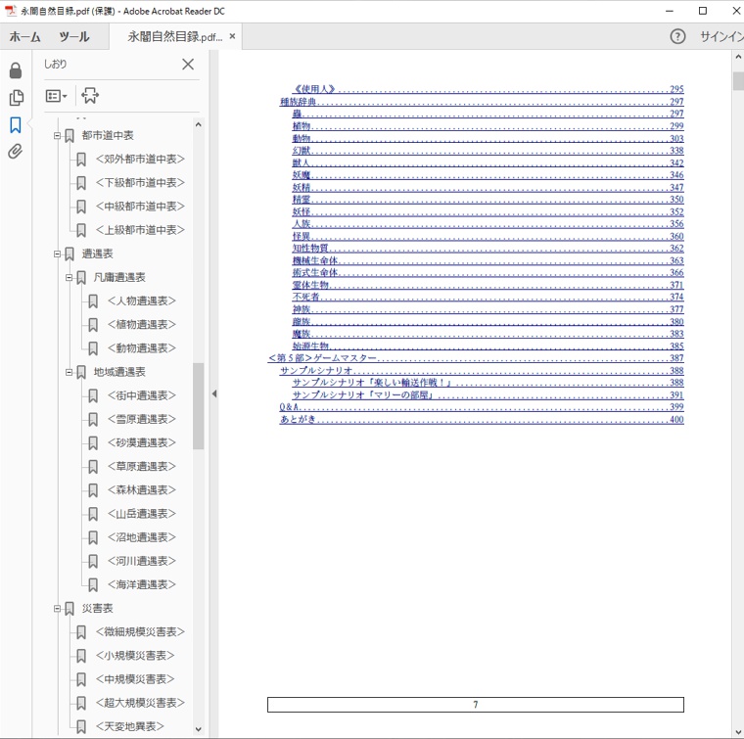Select the <植物遭遇表> bookmark

141,324
